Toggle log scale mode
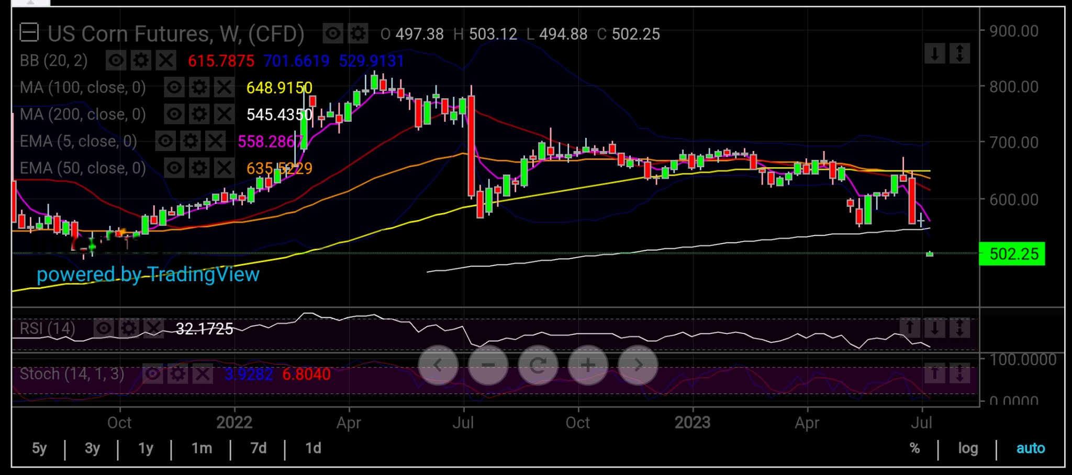 coord(968,448)
